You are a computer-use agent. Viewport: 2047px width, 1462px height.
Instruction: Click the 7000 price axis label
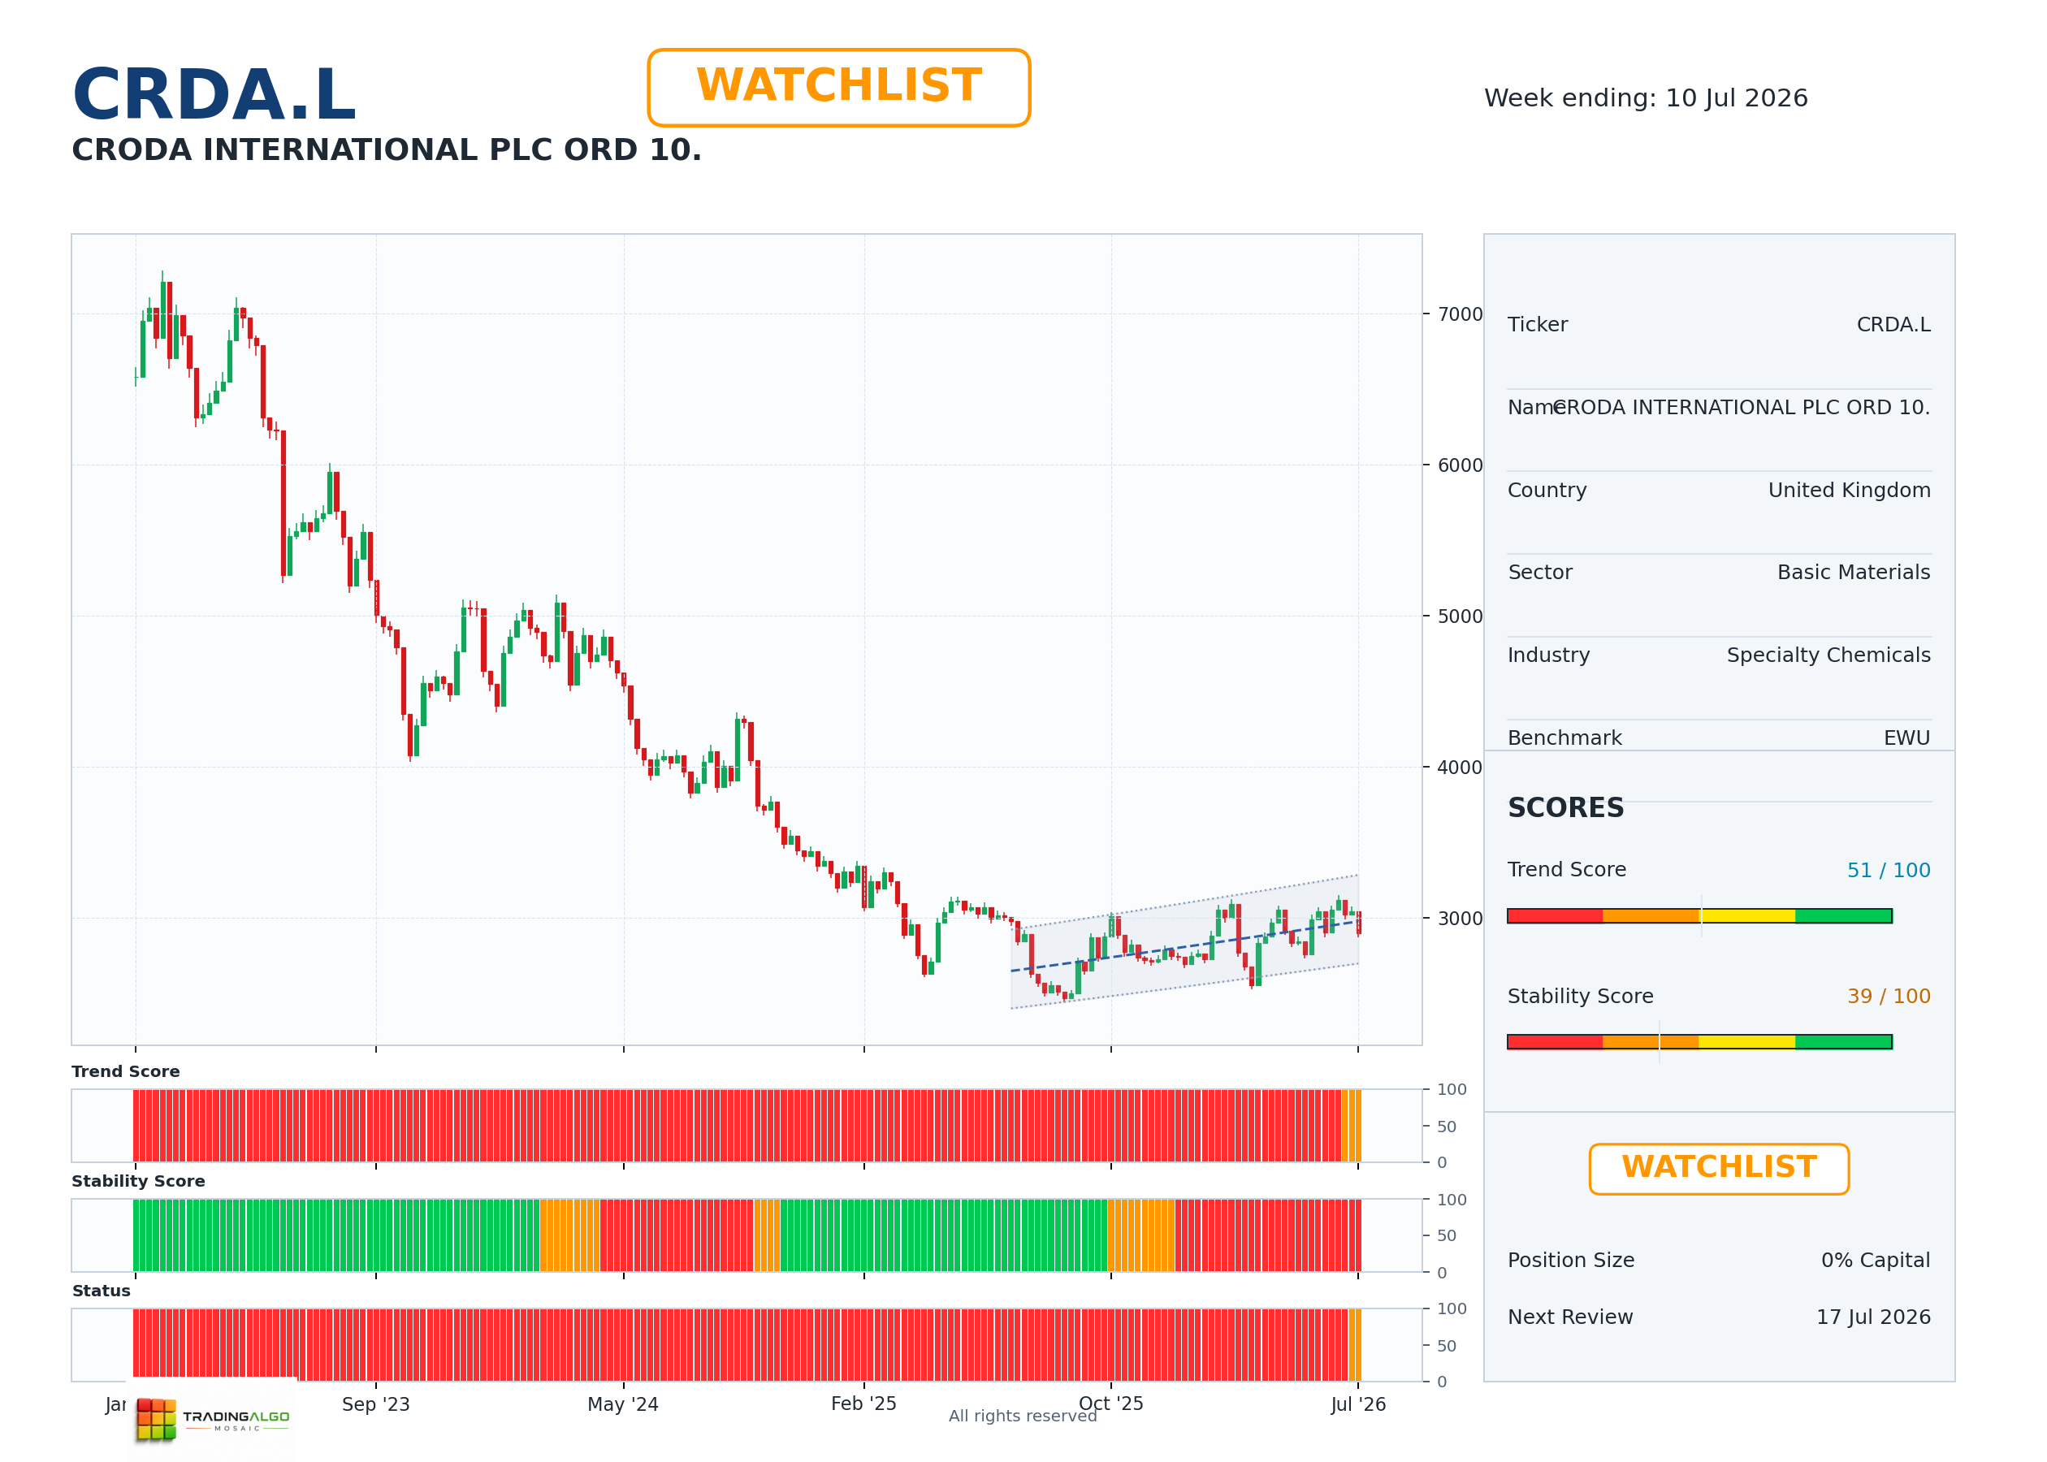tap(1459, 314)
